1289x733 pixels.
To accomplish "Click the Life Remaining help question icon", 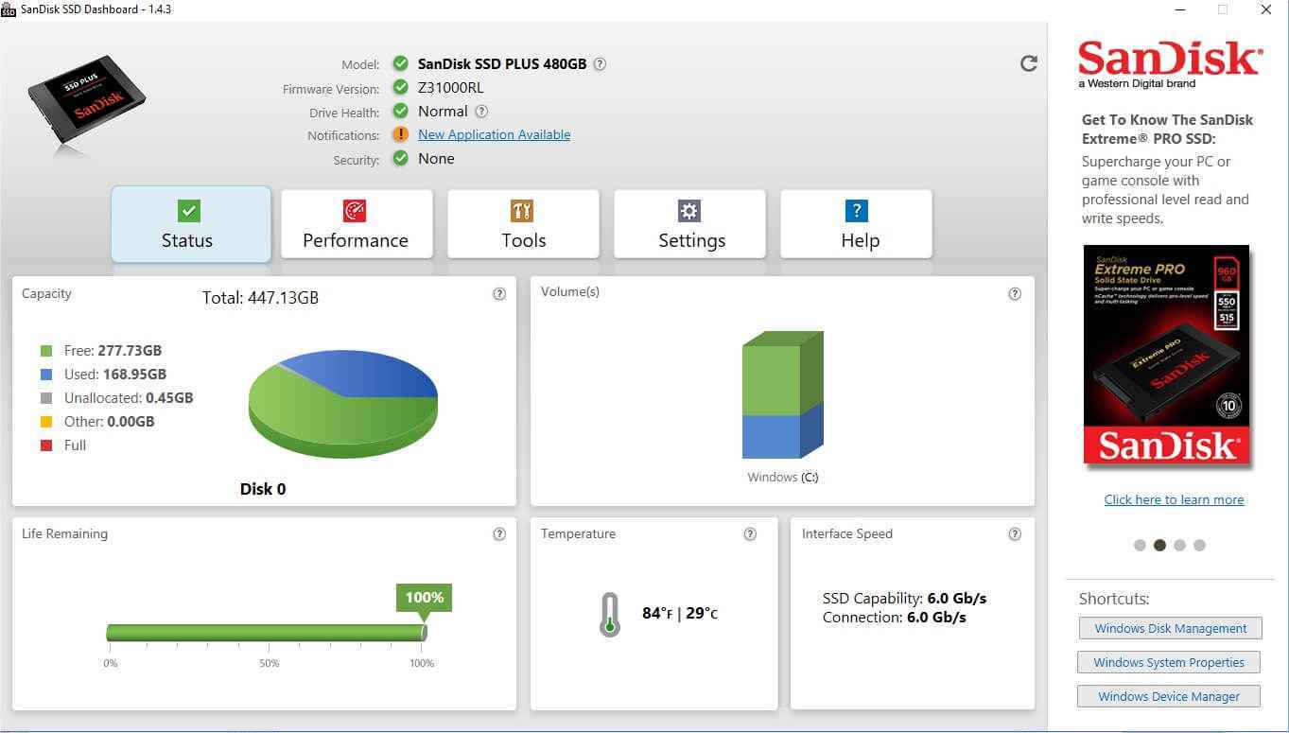I will 499,534.
